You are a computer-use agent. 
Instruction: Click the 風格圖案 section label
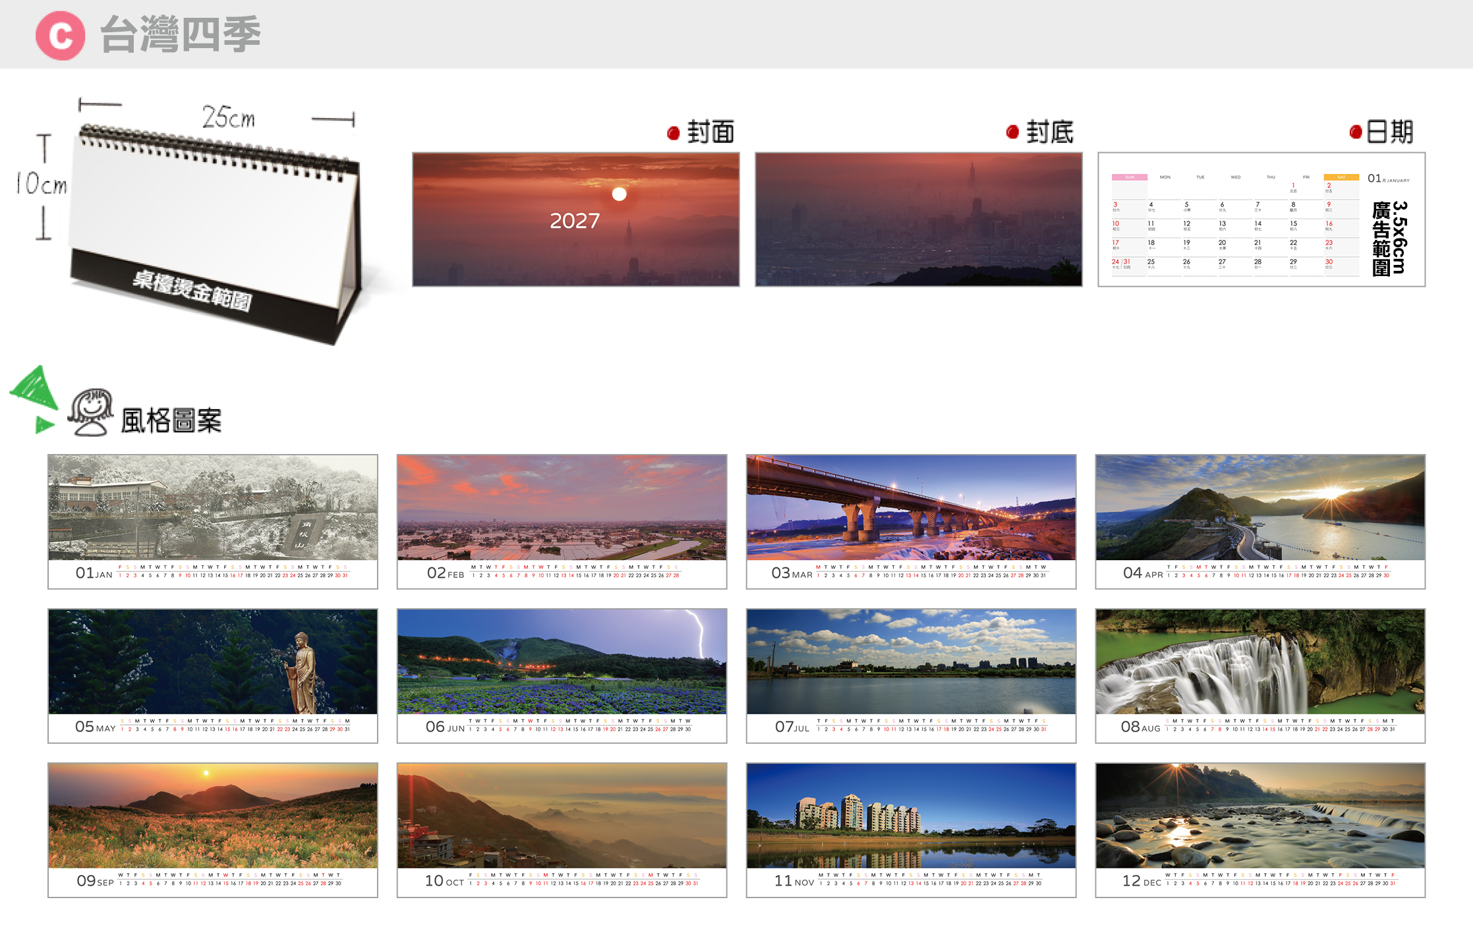171,420
